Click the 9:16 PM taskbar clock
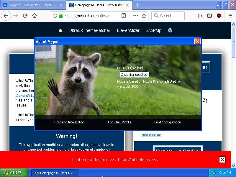This screenshot has width=236, height=177. point(225,173)
